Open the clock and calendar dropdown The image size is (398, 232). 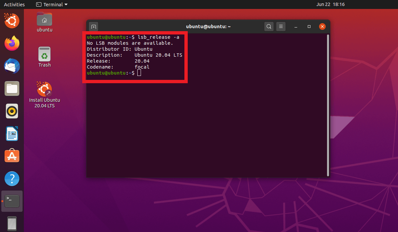tap(331, 4)
